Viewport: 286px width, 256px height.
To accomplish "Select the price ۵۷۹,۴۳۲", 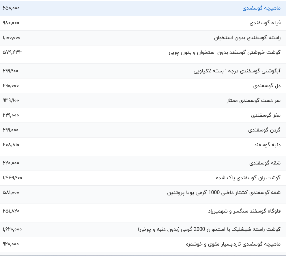I will 12,52.
